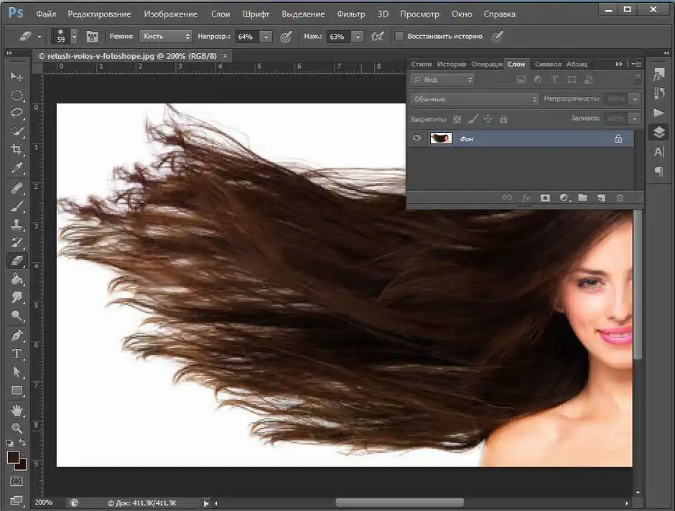Expand the Непрозр. 64% opacity dropdown
675x511 pixels.
point(266,37)
